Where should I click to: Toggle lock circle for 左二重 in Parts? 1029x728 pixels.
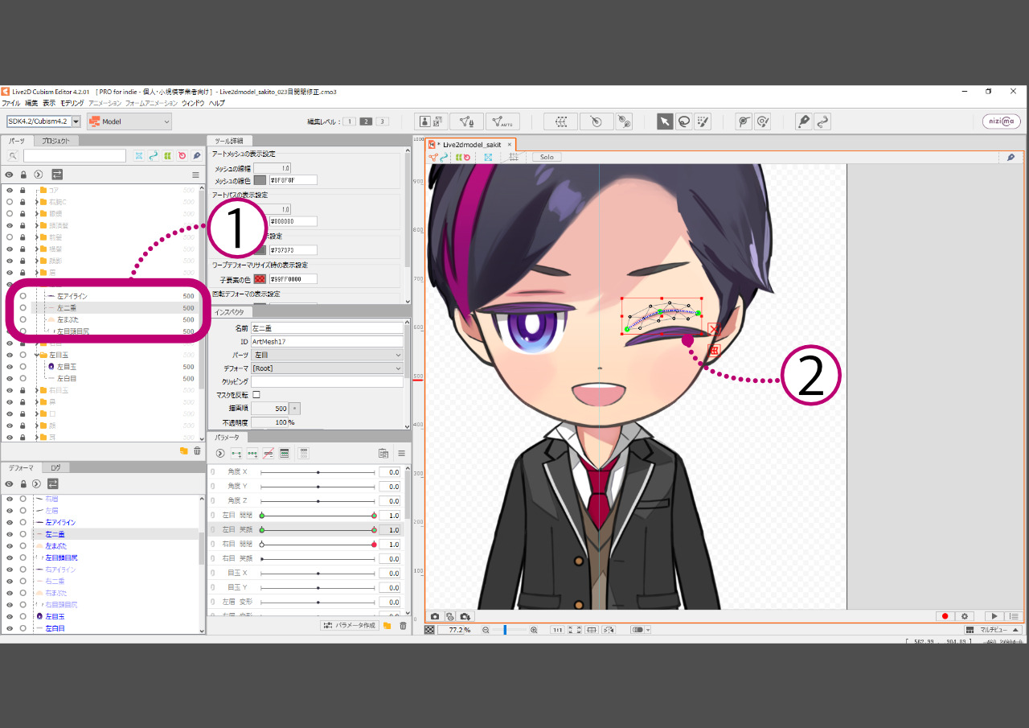pyautogui.click(x=23, y=308)
